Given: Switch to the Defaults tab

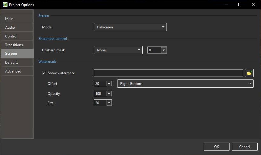Looking at the screenshot, I should [x=17, y=63].
